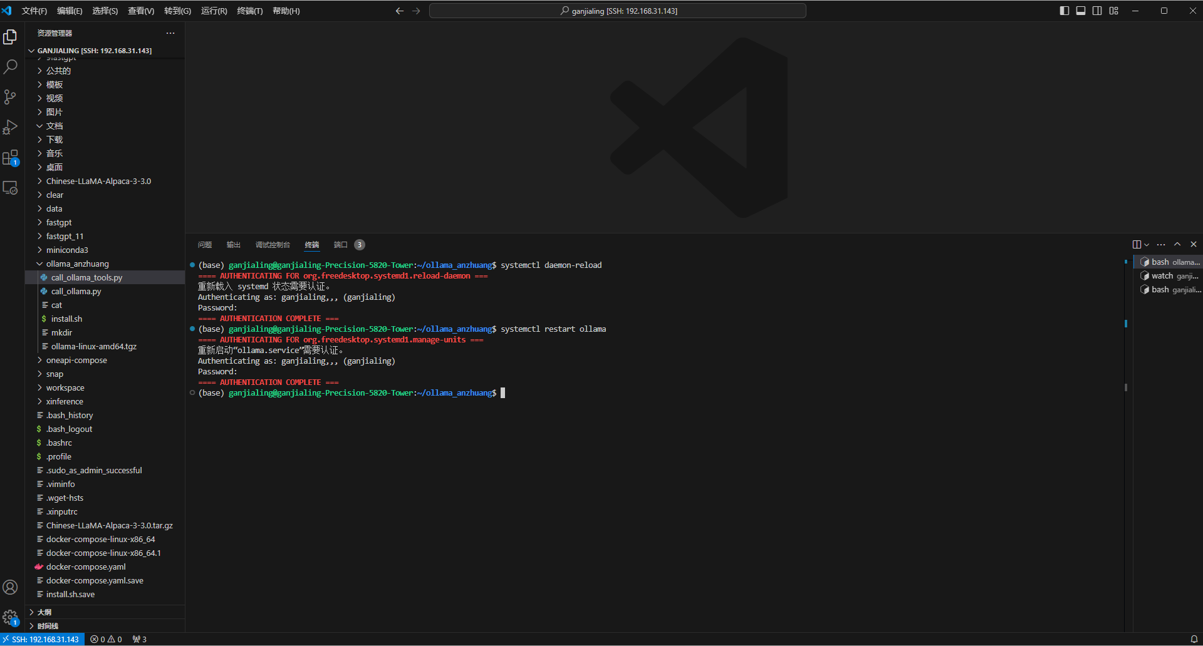Switch to 端口 panel tab
Screen dimensions: 1203x646
(348, 245)
